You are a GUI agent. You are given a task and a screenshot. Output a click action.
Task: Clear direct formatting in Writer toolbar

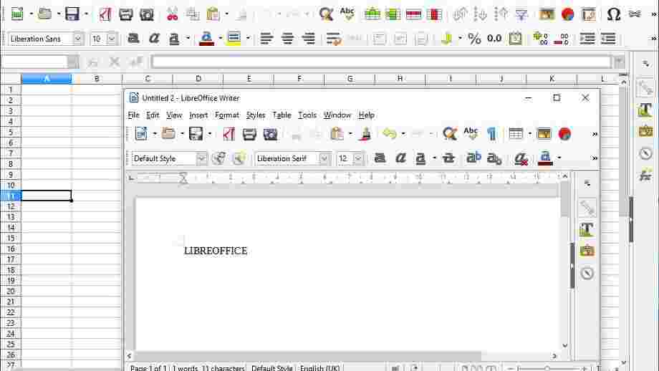521,158
